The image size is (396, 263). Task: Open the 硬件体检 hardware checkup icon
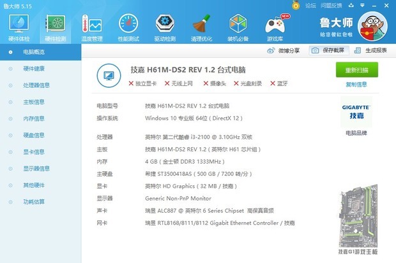tap(19, 28)
